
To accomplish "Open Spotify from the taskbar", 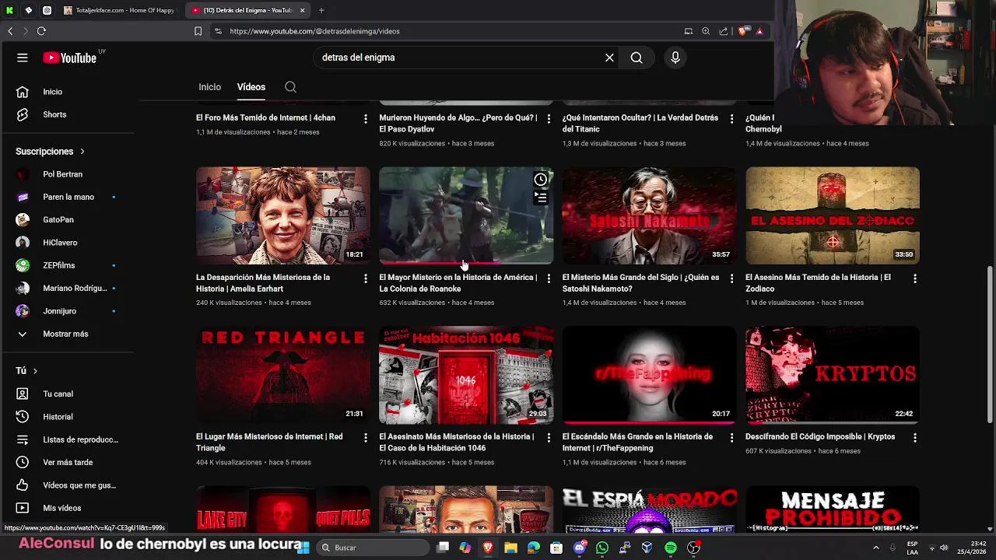I will click(x=671, y=548).
